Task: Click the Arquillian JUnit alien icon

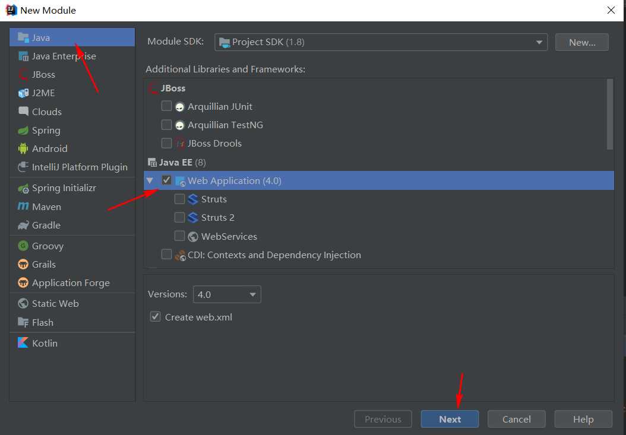Action: [x=179, y=107]
